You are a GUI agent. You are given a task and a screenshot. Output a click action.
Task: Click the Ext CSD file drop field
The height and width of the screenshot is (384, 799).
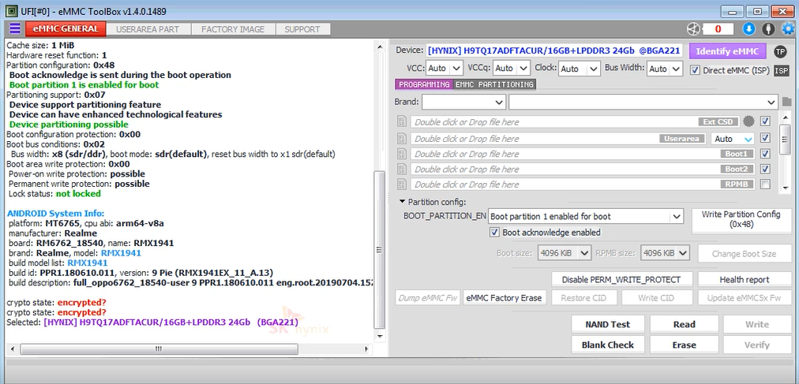point(574,122)
